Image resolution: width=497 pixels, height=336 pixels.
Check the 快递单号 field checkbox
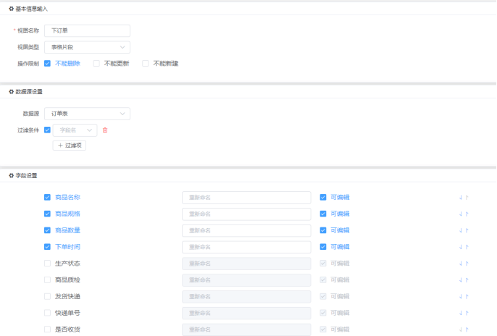[47, 313]
